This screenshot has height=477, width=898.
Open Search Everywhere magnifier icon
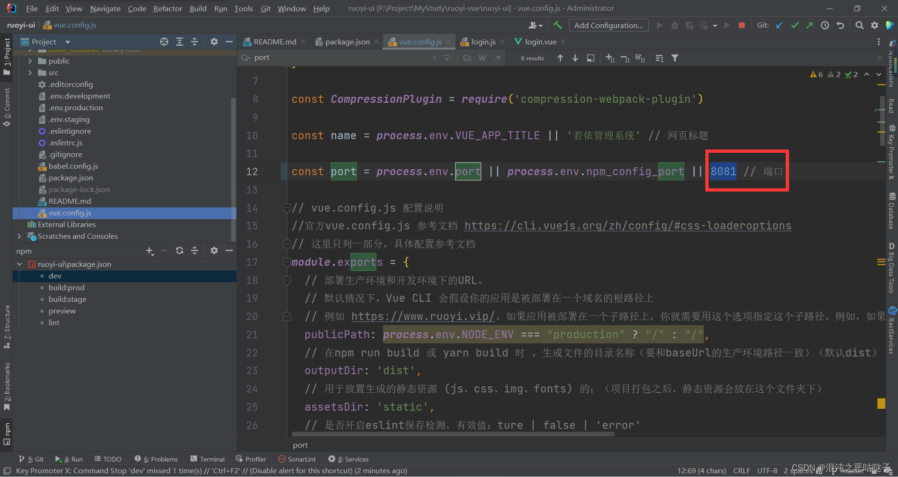point(859,25)
